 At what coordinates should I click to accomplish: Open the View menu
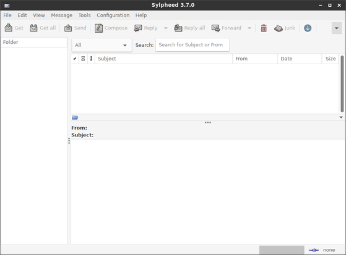(39, 15)
